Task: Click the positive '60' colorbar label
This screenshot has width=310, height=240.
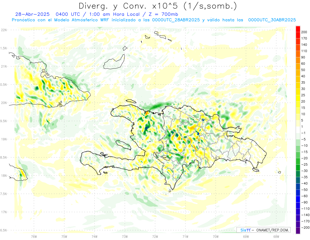Action: pos(303,64)
